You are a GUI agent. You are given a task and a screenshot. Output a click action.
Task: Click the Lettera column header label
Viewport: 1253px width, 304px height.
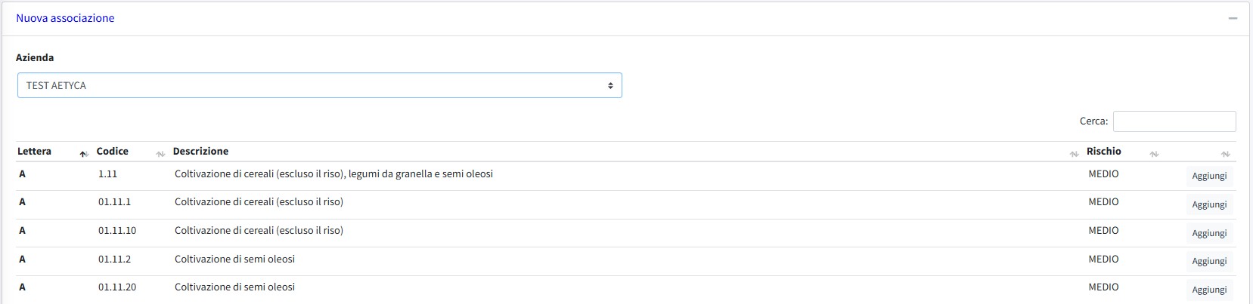point(34,151)
